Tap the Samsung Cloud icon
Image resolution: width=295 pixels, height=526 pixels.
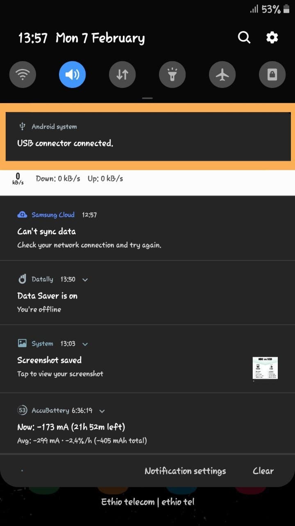pyautogui.click(x=22, y=215)
